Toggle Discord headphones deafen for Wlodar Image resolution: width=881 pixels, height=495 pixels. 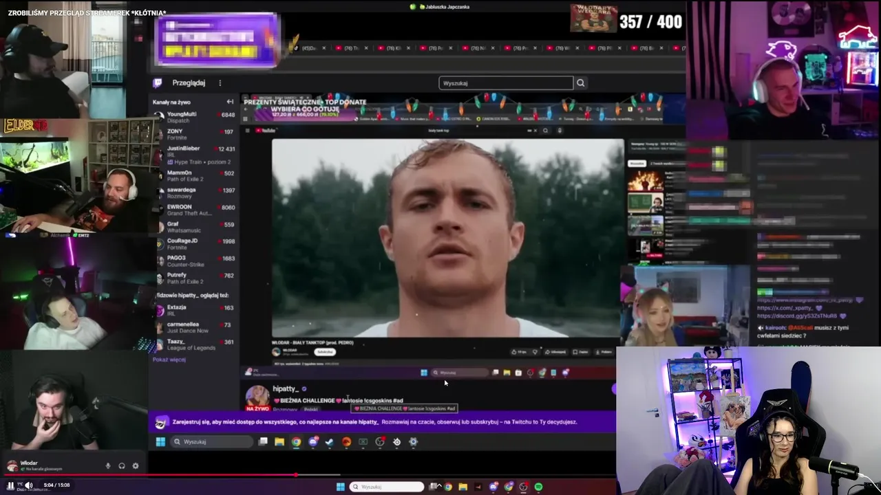pos(122,466)
